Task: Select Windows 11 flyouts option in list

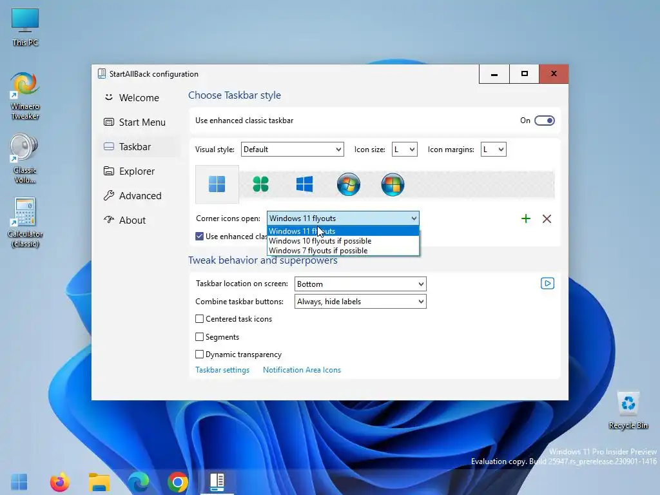Action: click(x=343, y=231)
